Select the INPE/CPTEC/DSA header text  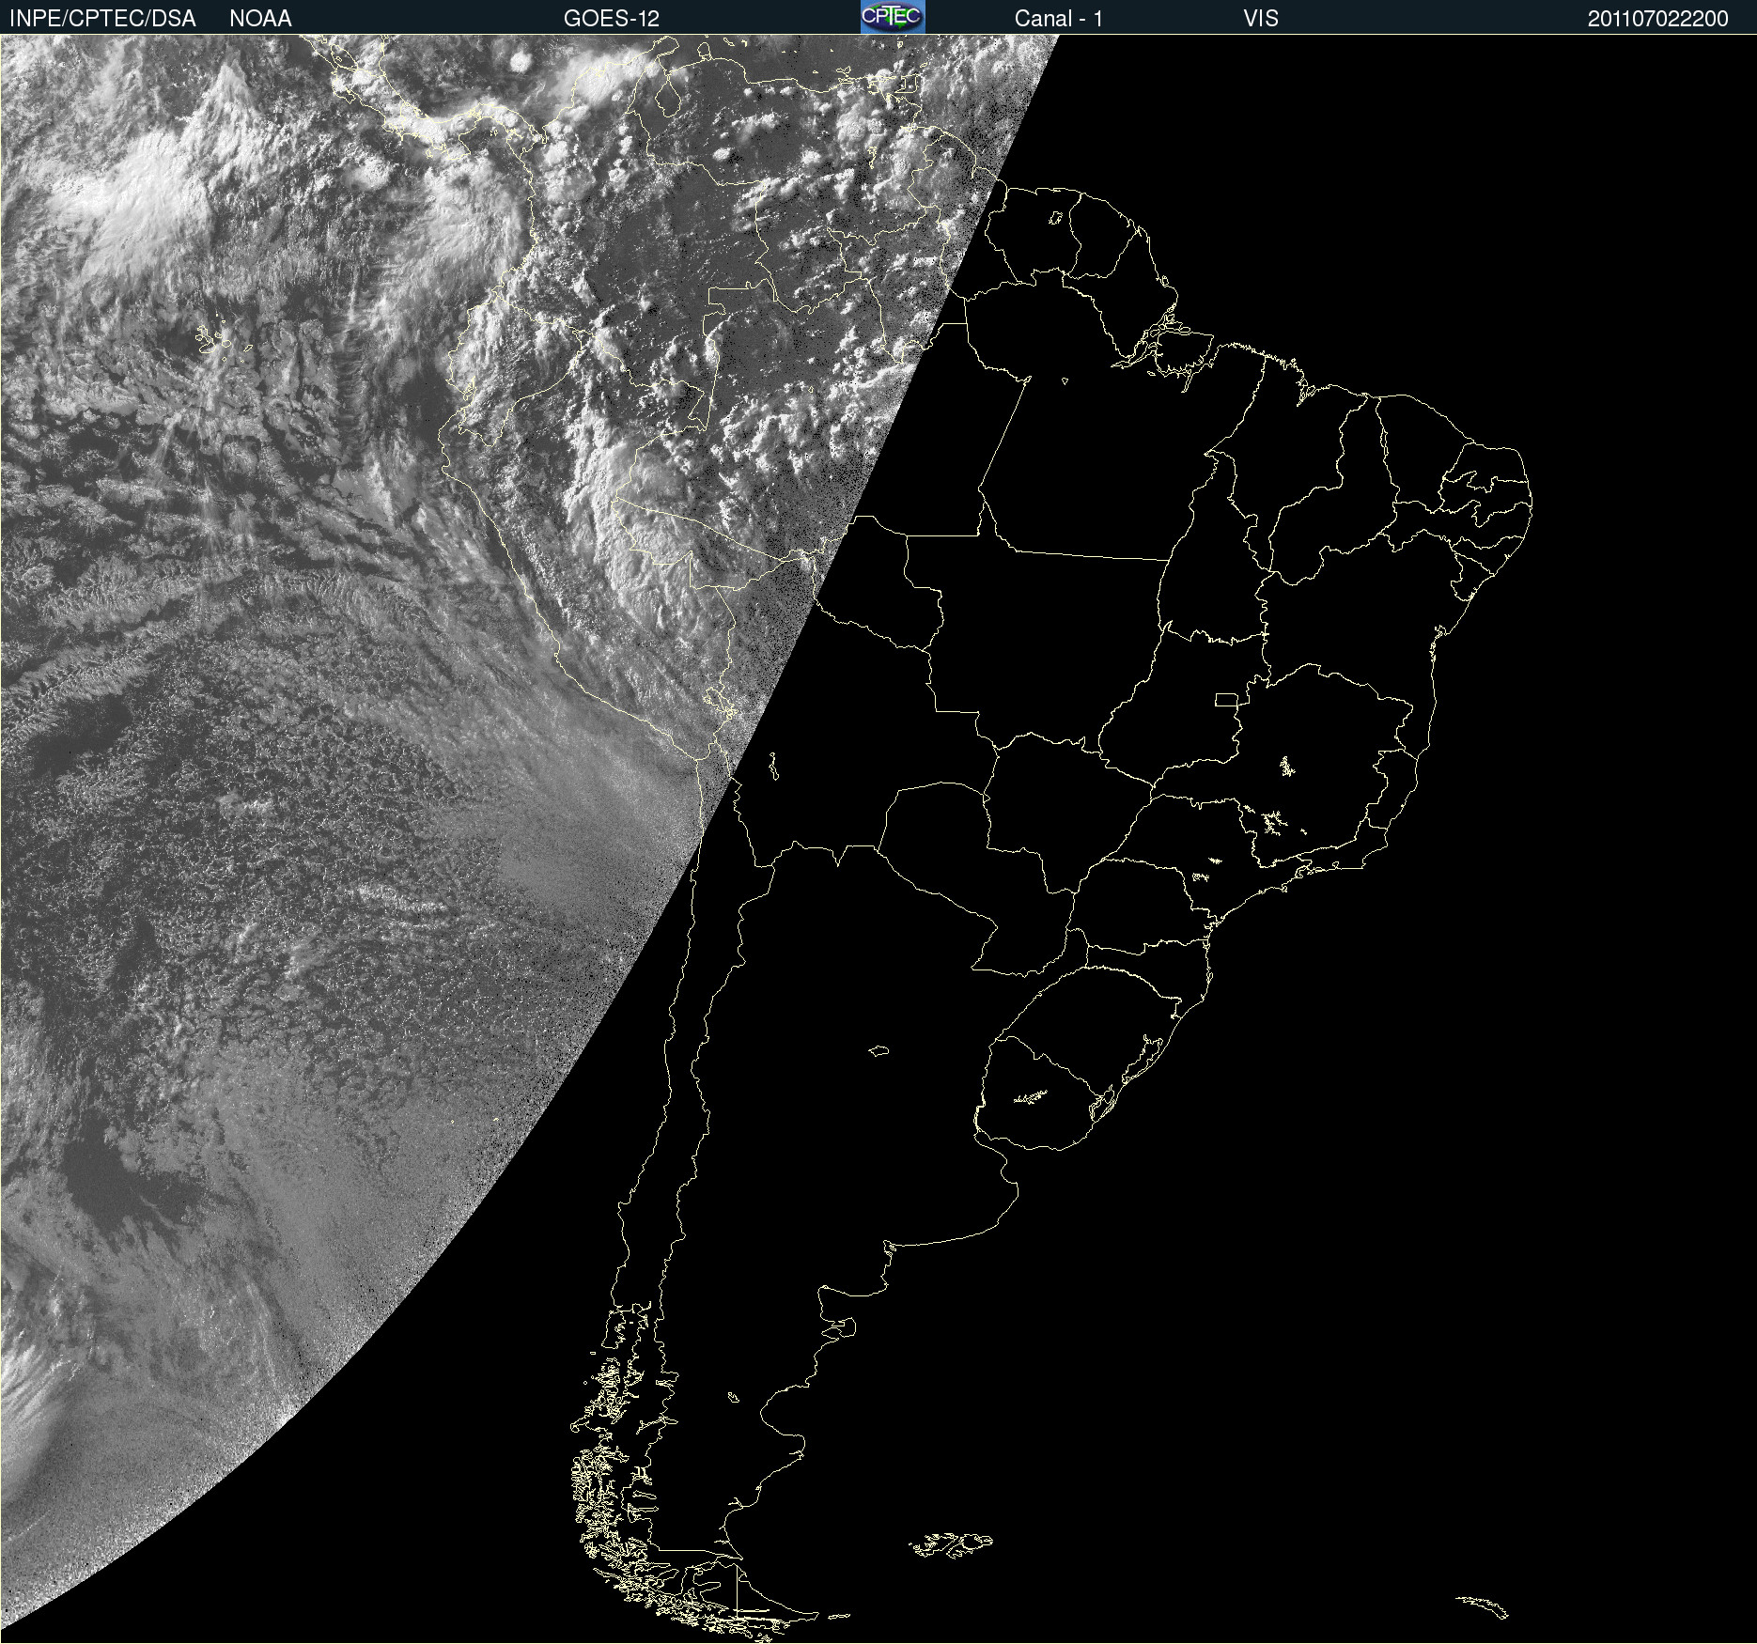(102, 19)
